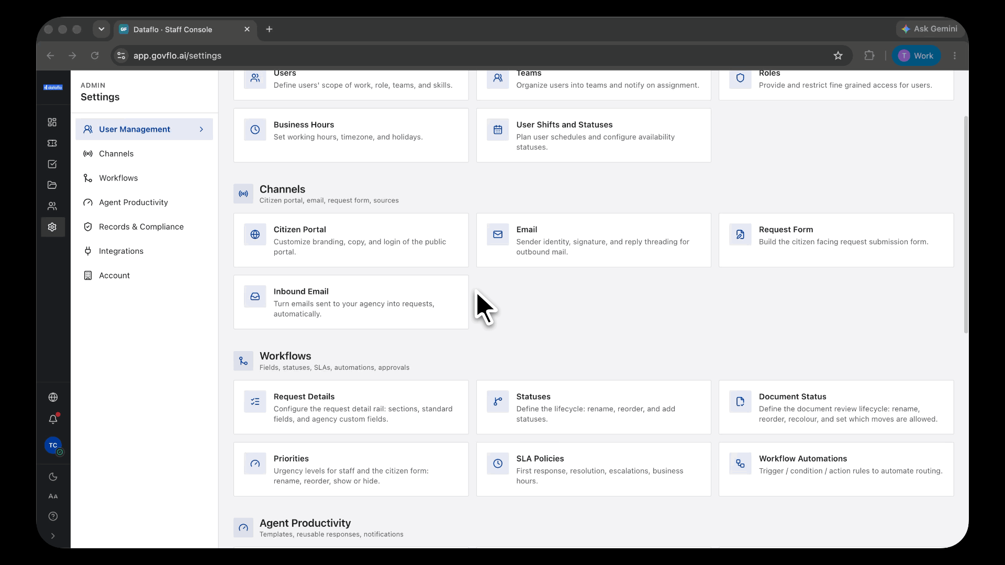Image resolution: width=1005 pixels, height=565 pixels.
Task: Select User Management in settings sidebar
Action: pyautogui.click(x=144, y=129)
